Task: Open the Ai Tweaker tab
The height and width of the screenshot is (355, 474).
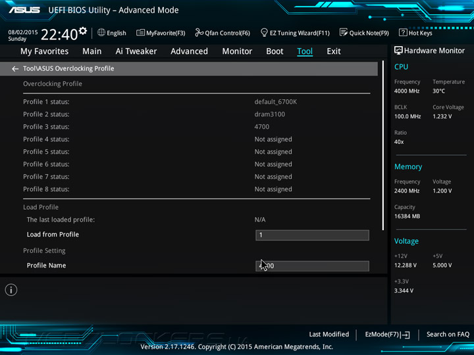Action: coord(136,51)
